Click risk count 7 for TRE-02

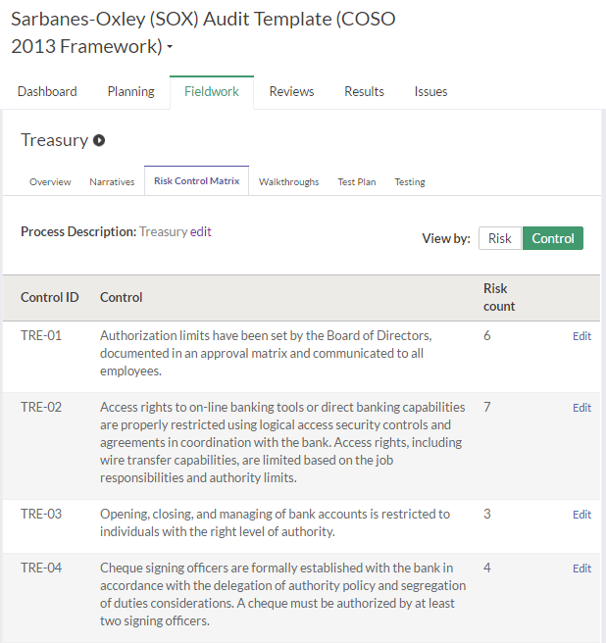pos(487,407)
